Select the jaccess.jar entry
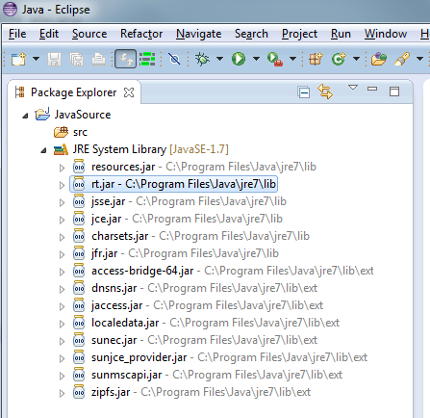Viewport: 430px width, 418px height. [x=207, y=305]
